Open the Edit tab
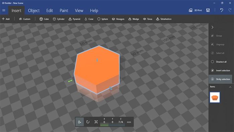Viewport: 234px width, 132px height. click(49, 11)
